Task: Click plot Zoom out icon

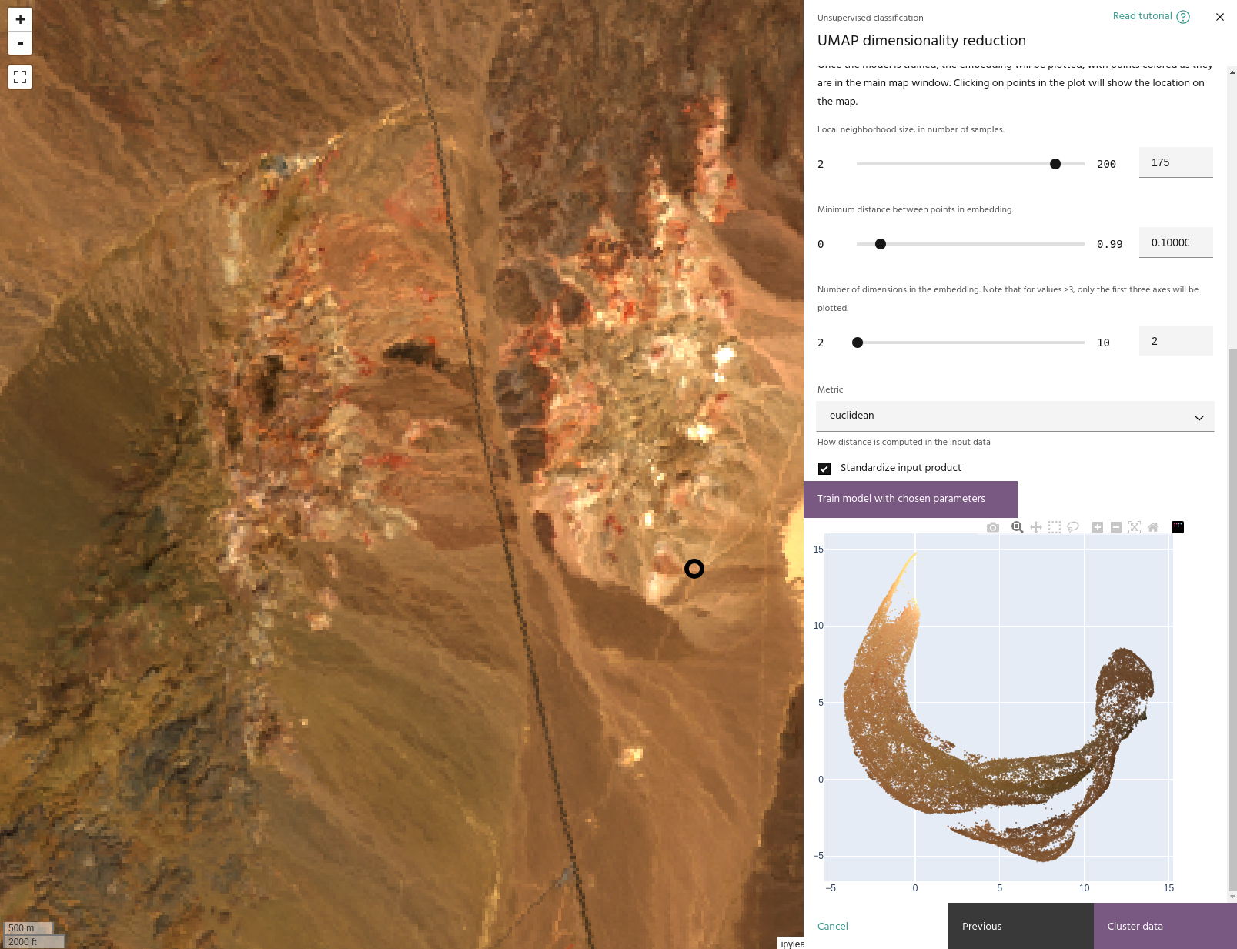Action: click(1116, 527)
